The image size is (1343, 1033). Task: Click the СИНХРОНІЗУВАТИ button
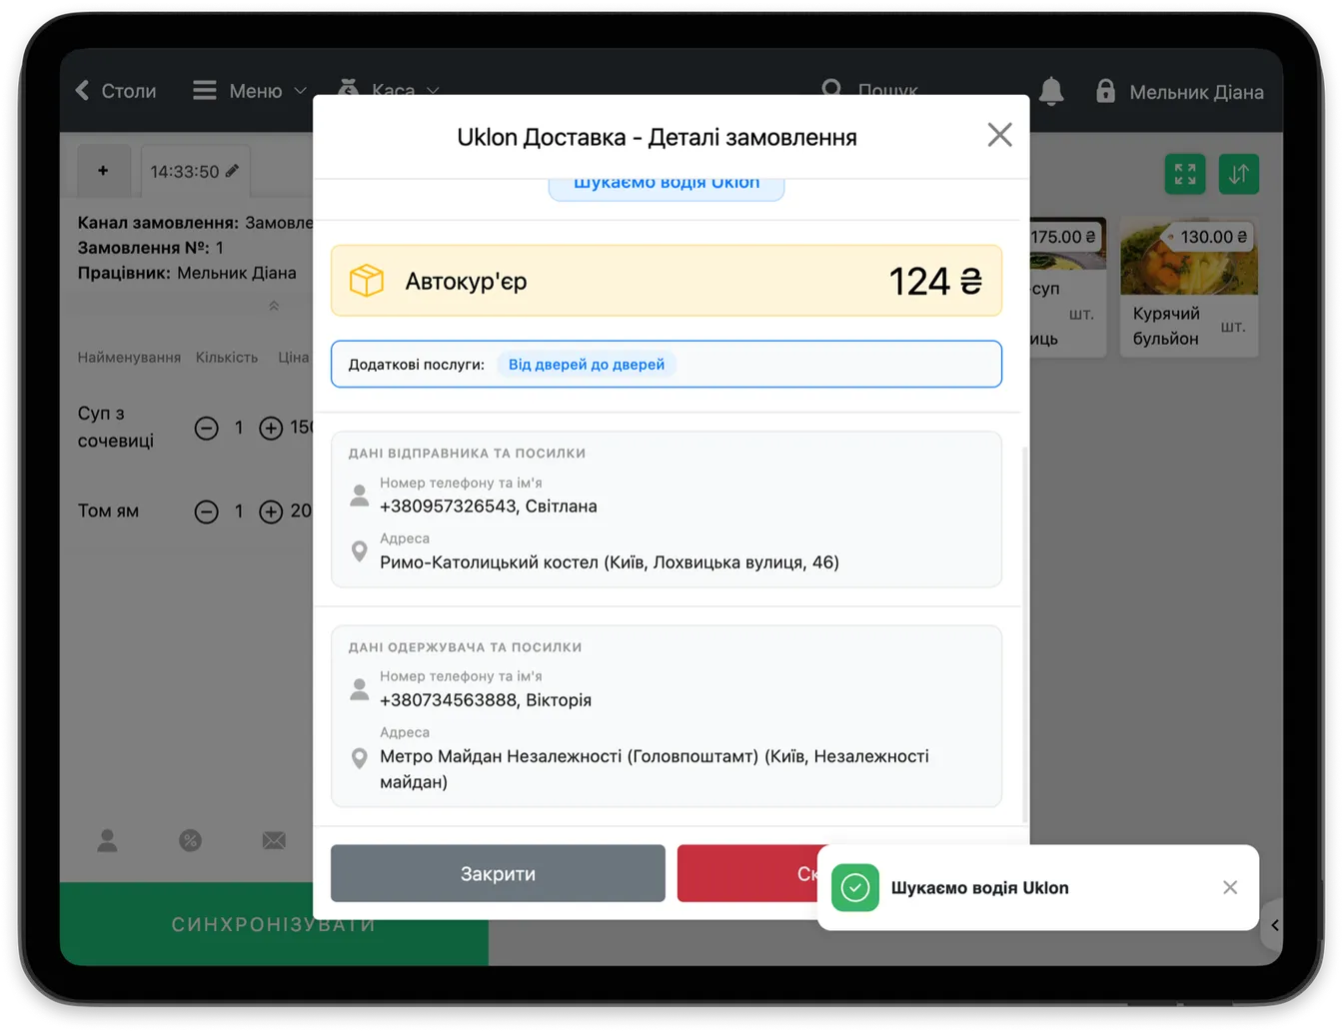[274, 924]
